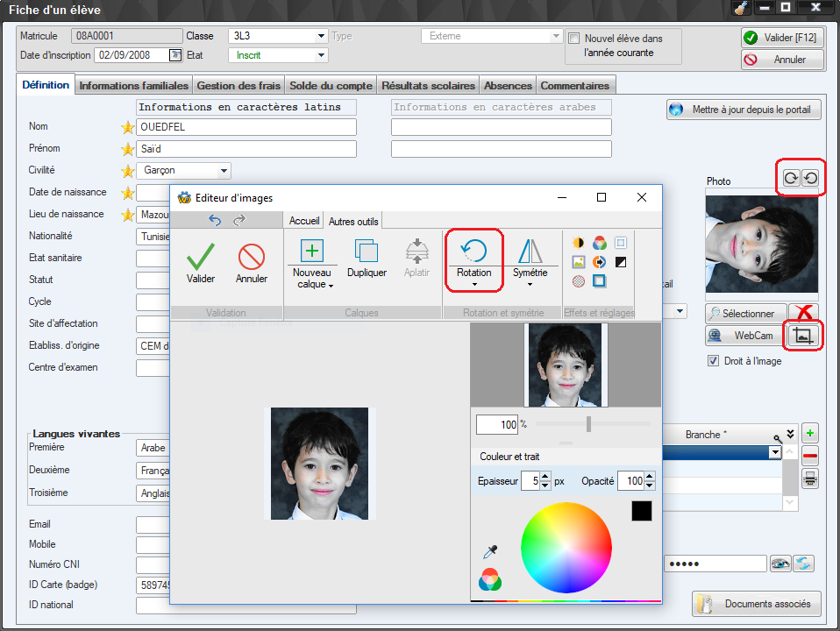Enable Nouvel élève dans l'année courante
The height and width of the screenshot is (631, 840).
pos(574,39)
